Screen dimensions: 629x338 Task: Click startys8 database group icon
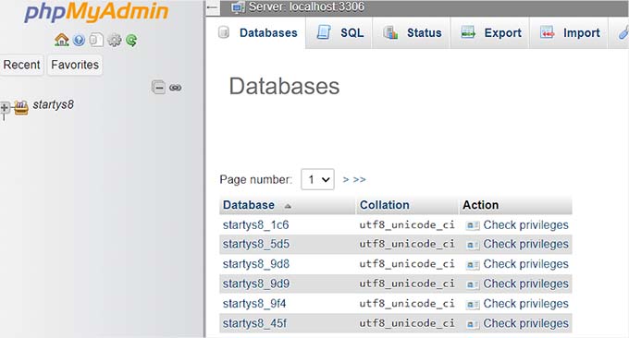click(x=21, y=107)
